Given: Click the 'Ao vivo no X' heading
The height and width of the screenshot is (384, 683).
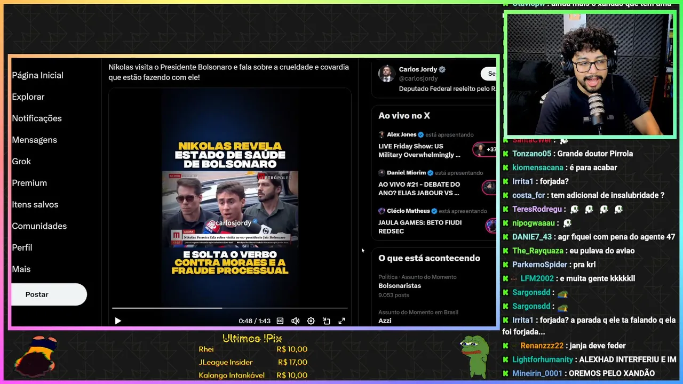Looking at the screenshot, I should pos(404,116).
